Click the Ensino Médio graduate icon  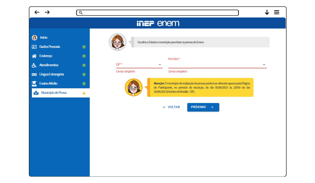(x=34, y=84)
